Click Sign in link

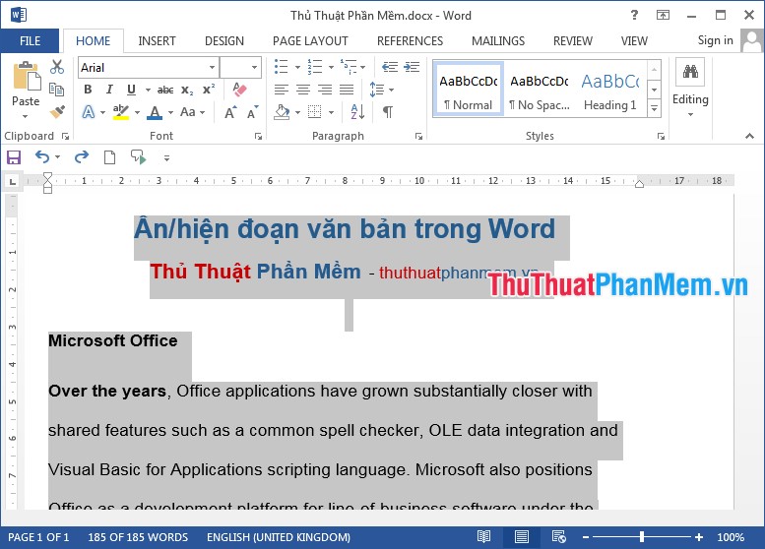715,40
